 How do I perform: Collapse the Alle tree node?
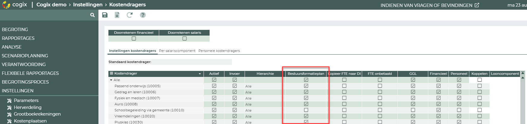(111, 80)
